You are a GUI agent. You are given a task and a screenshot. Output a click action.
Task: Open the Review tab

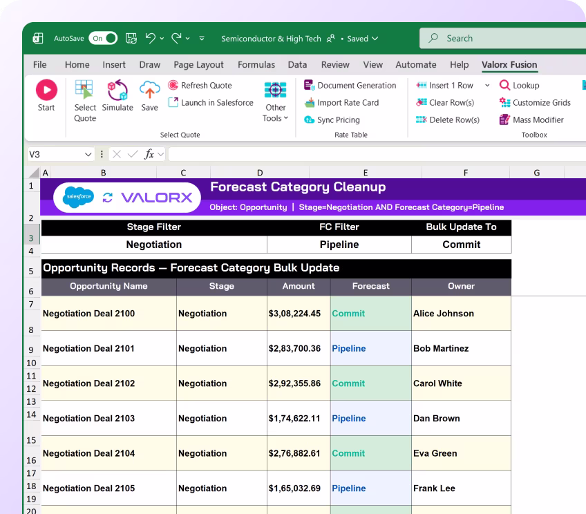point(335,65)
